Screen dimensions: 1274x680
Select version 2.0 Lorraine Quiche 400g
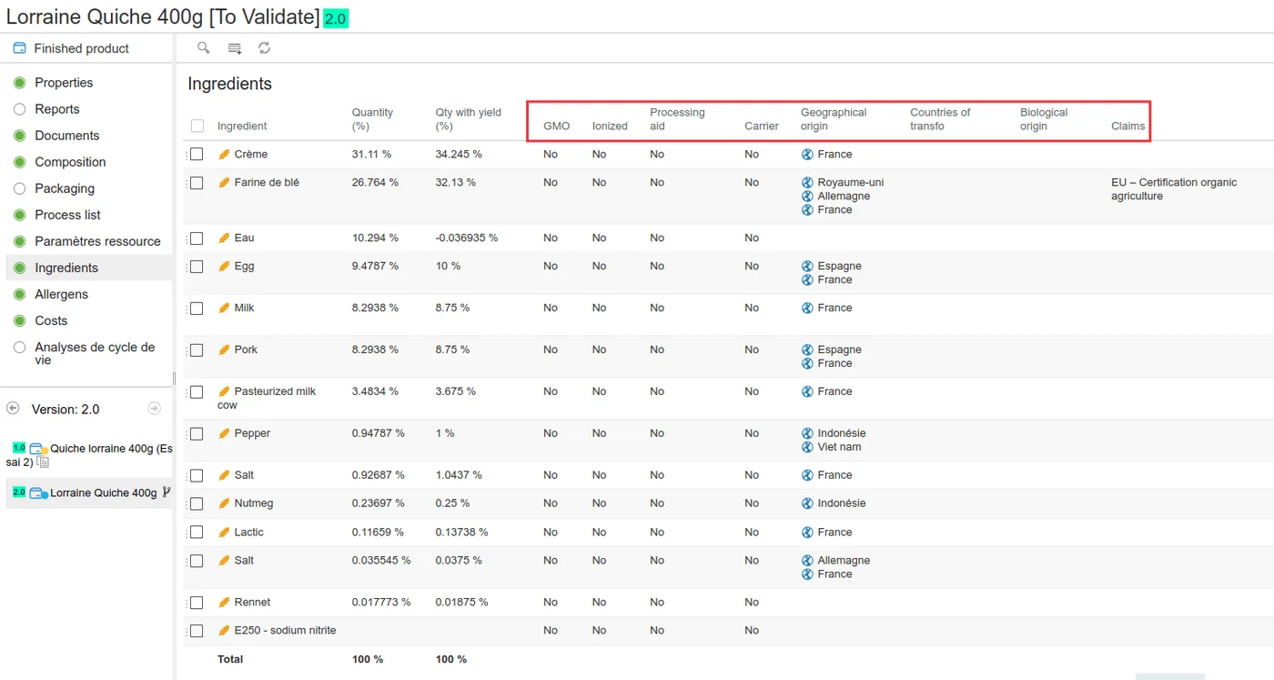(89, 492)
